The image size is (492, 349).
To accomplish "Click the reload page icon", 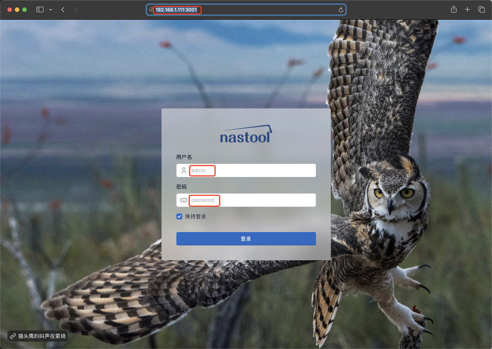I will [341, 10].
